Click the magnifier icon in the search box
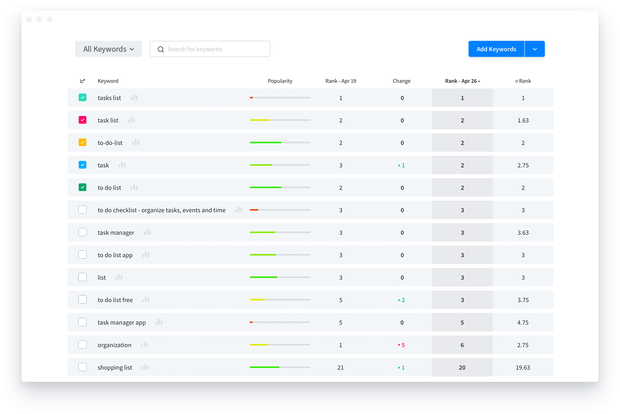This screenshot has width=620, height=414. click(161, 49)
